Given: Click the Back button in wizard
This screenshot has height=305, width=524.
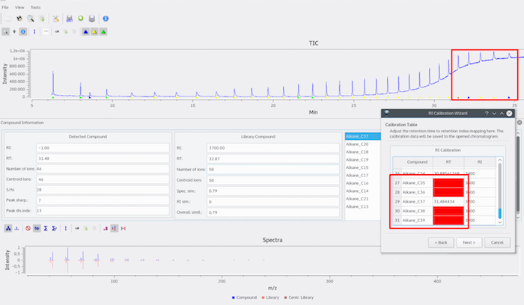Looking at the screenshot, I should pos(440,242).
